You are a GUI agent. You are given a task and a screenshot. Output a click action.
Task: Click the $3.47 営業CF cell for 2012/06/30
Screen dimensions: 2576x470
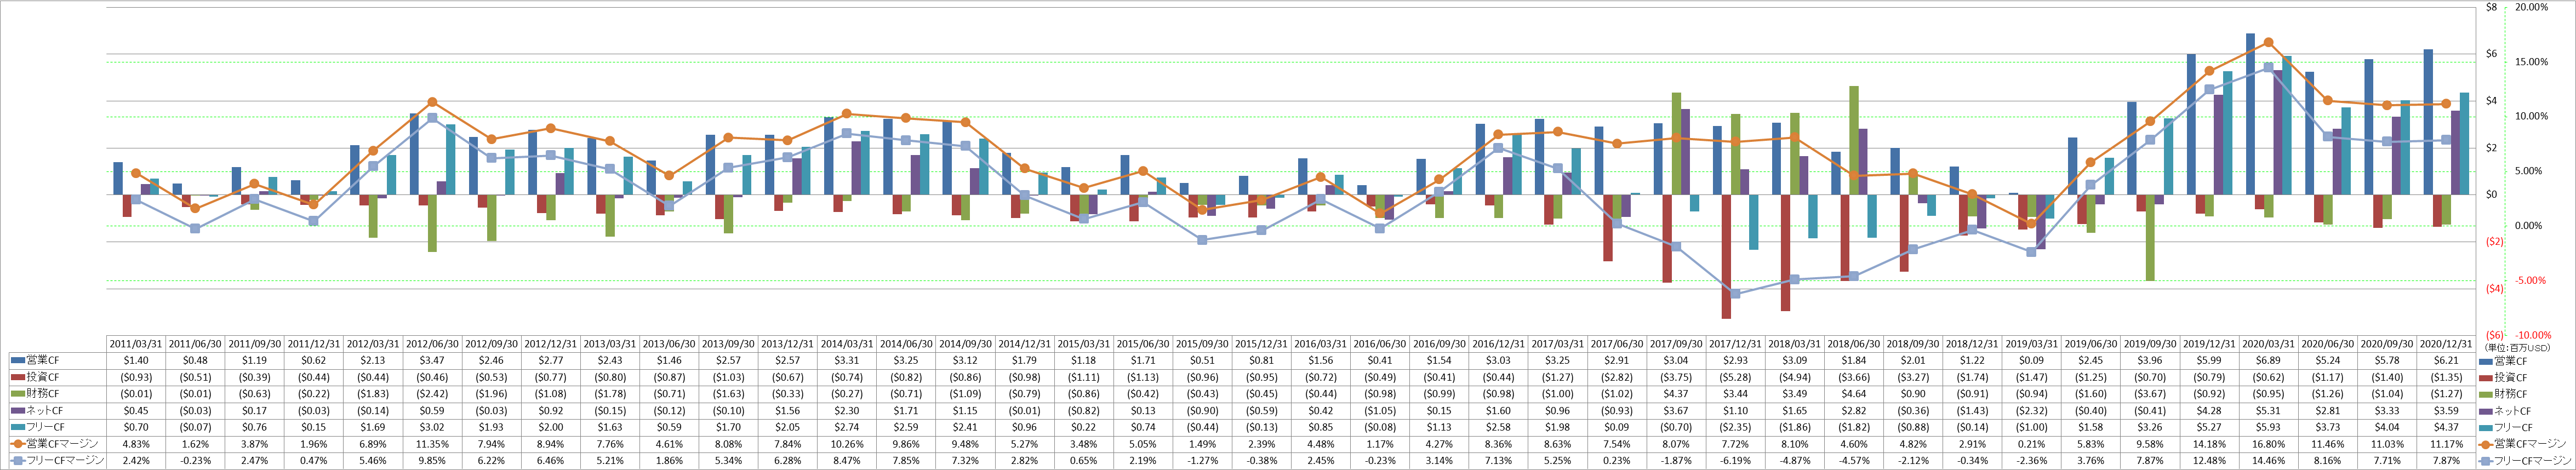point(432,360)
